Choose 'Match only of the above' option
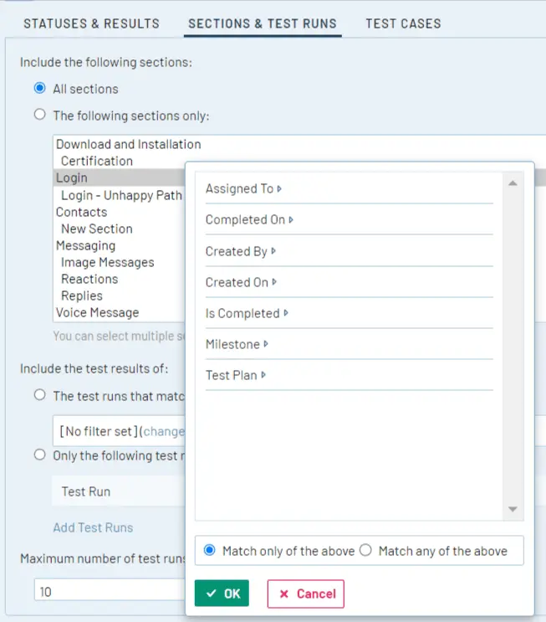 click(x=210, y=550)
